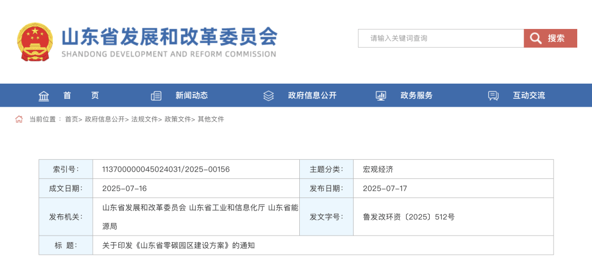592x269 pixels.
Task: Click the monitor icon beside 政务服务
Action: 381,96
